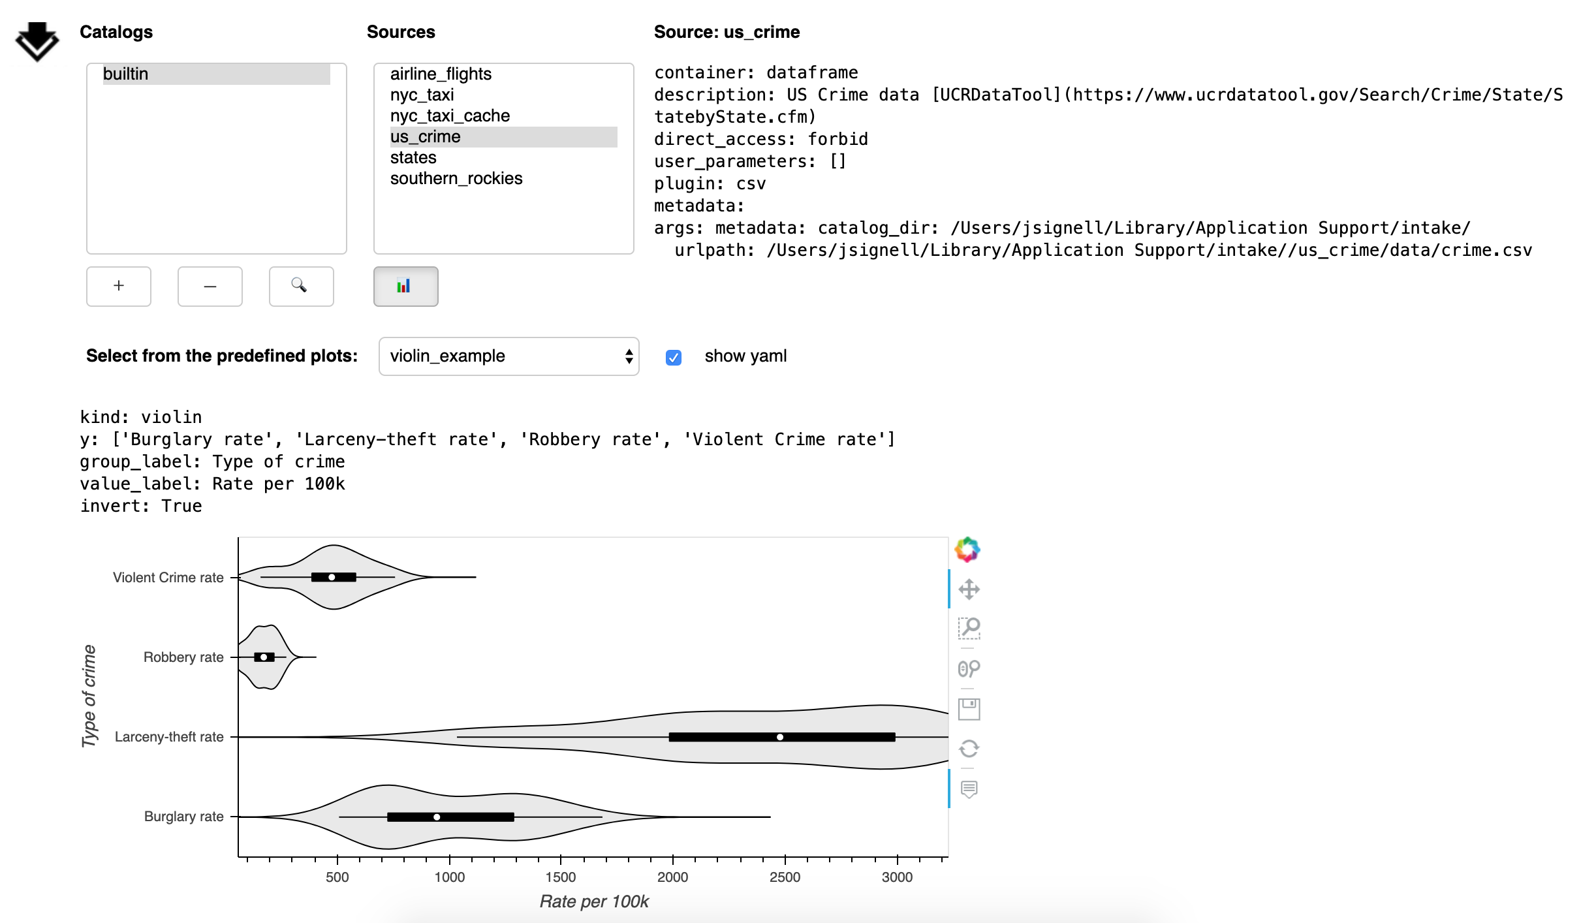Image resolution: width=1581 pixels, height=923 pixels.
Task: Select the Pan tool
Action: coord(969,589)
